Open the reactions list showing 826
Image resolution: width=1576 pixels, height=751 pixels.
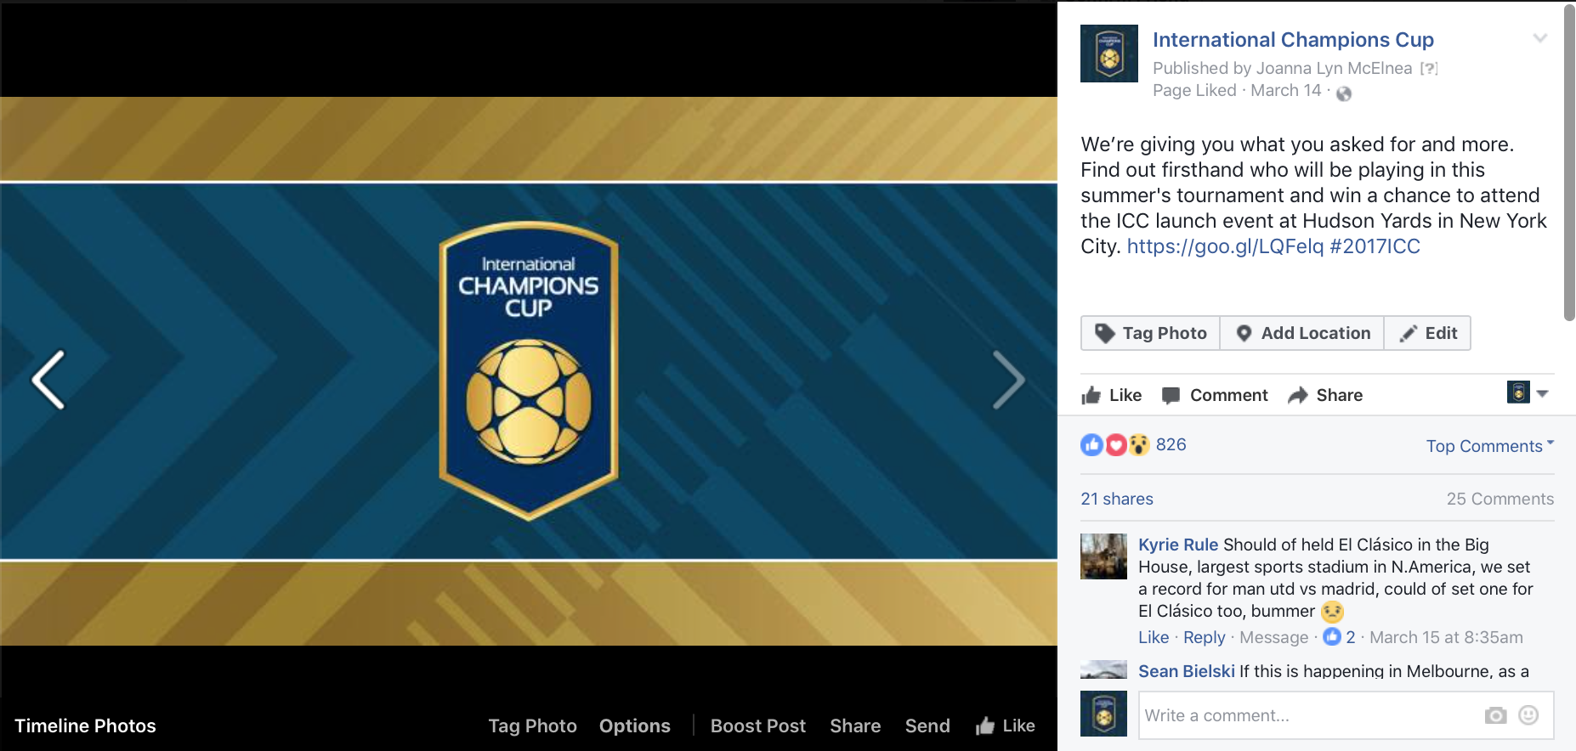click(x=1133, y=444)
